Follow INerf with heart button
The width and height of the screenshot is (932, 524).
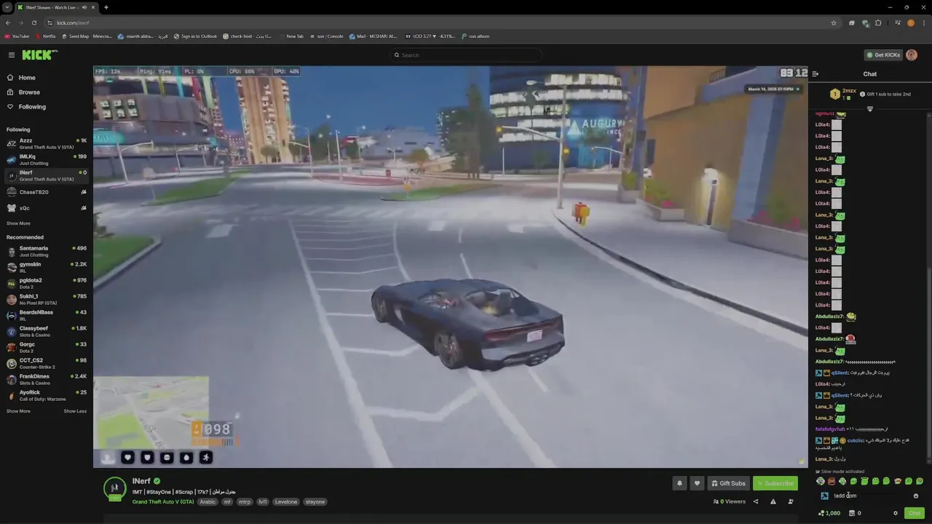(x=697, y=483)
